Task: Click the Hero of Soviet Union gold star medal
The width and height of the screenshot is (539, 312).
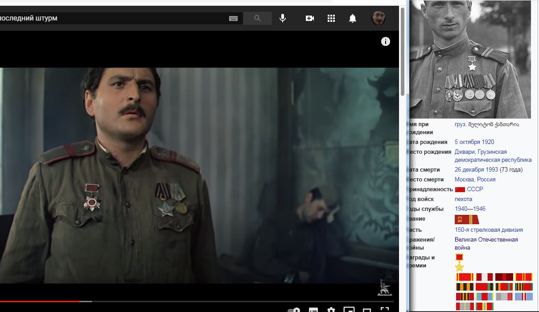Action: (459, 263)
